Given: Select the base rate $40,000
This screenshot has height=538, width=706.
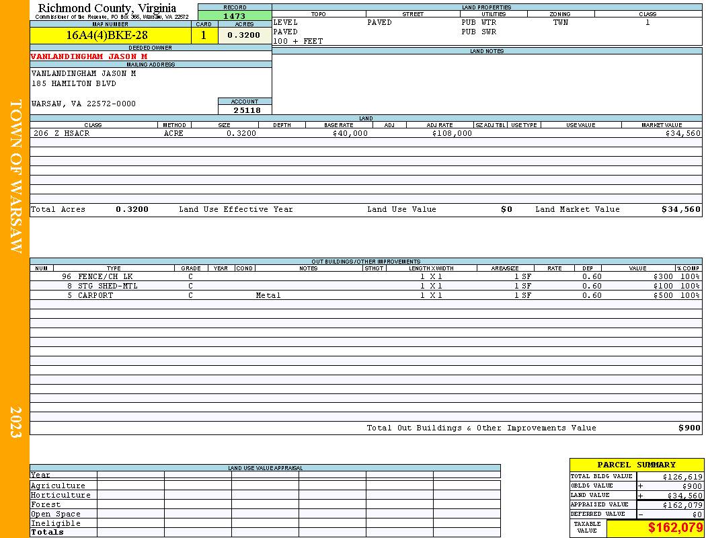Looking at the screenshot, I should click(350, 133).
